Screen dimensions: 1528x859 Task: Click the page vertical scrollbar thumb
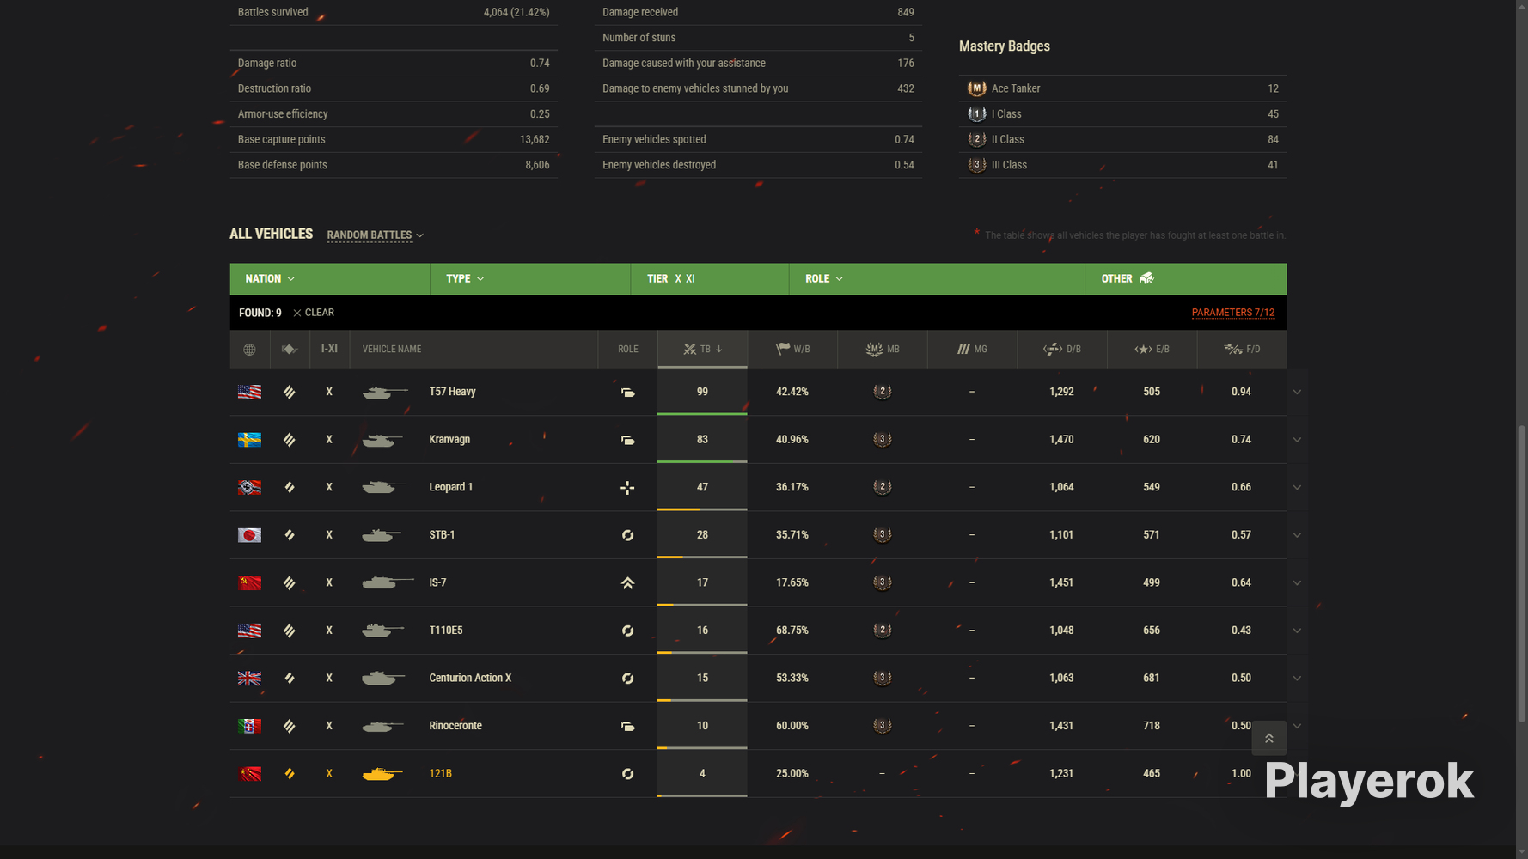[1521, 573]
